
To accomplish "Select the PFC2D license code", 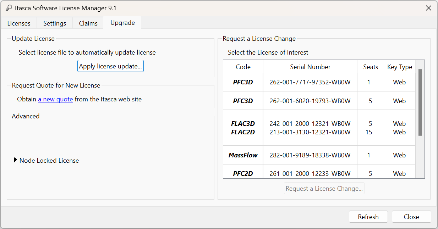I will [243, 174].
